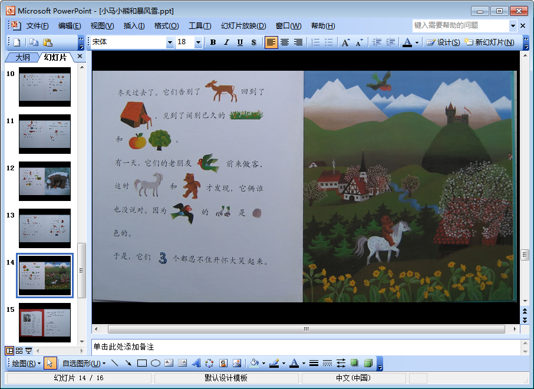Click the help question input box
Image resolution: width=534 pixels, height=389 pixels.
[461, 25]
